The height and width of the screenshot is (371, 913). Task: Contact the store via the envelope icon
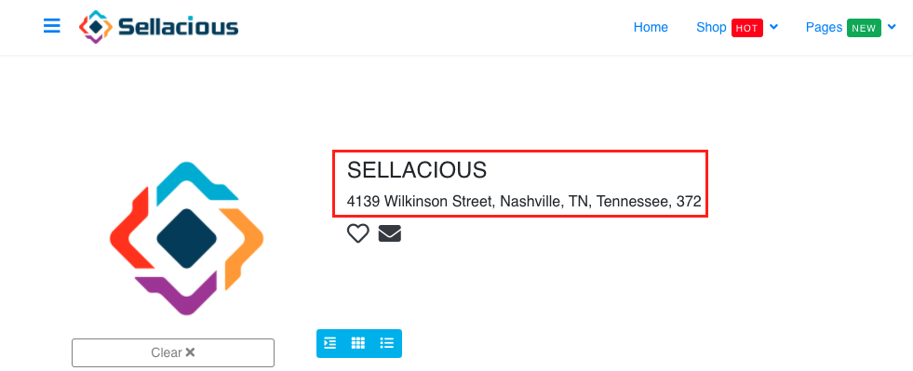tap(390, 233)
